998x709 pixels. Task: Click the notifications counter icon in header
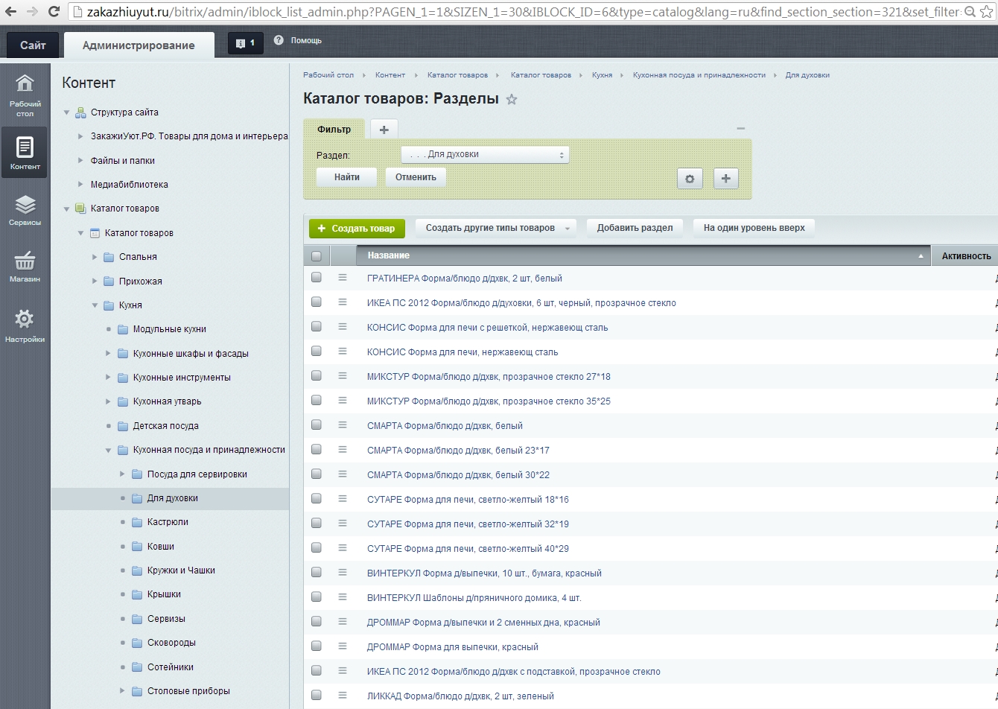[x=246, y=44]
